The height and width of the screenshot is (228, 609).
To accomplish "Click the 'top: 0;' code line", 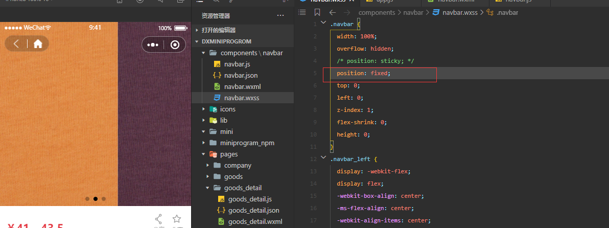I will [x=348, y=85].
